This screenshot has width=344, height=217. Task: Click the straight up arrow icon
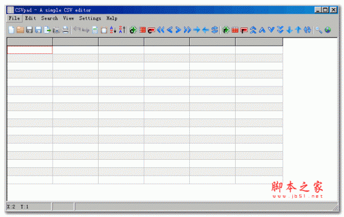click(298, 30)
